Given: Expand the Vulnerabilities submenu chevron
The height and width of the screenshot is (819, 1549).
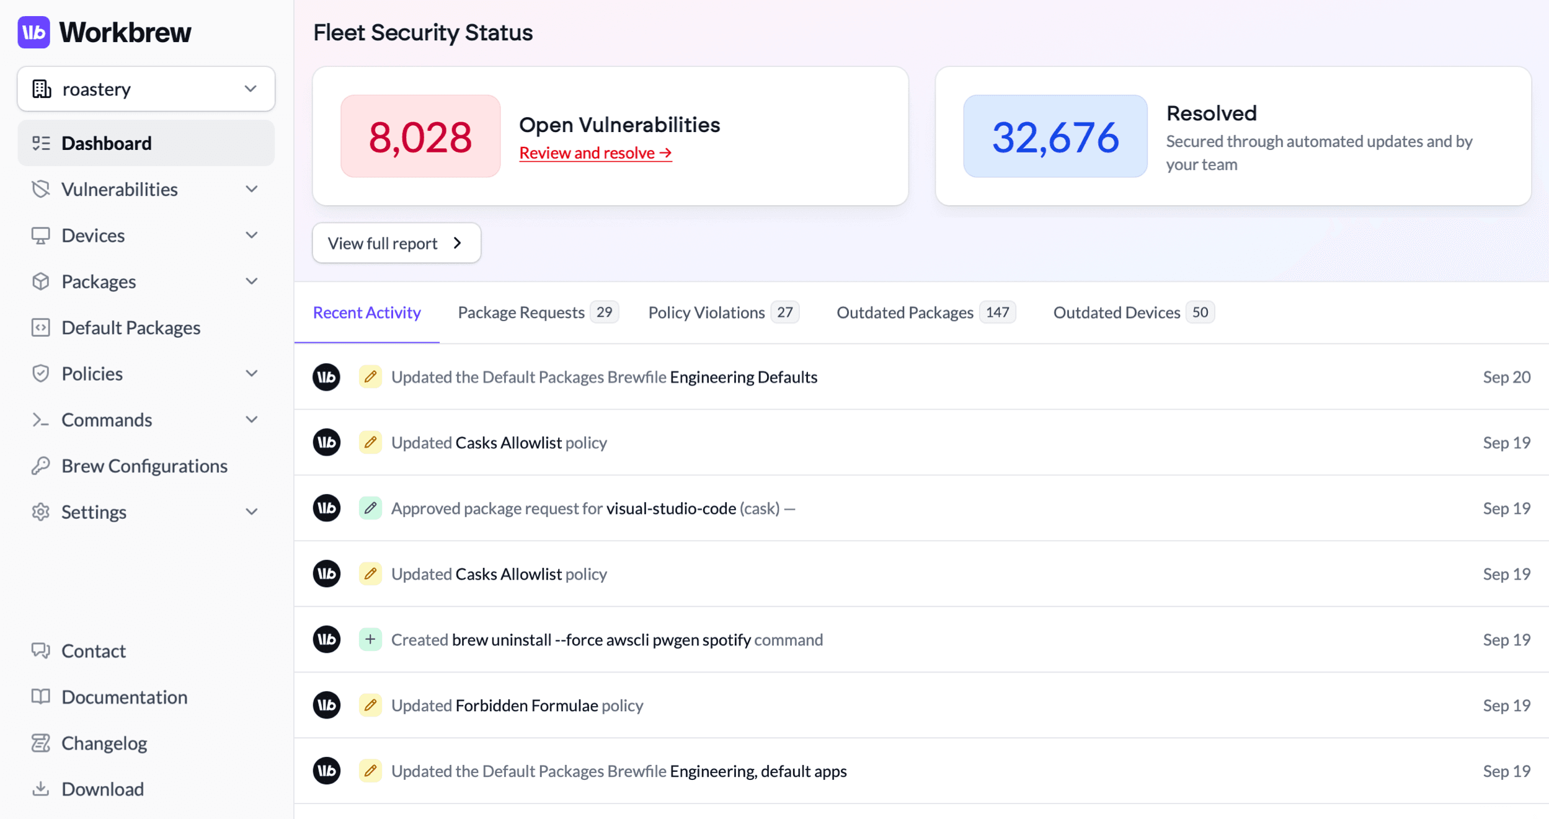Looking at the screenshot, I should pos(251,189).
